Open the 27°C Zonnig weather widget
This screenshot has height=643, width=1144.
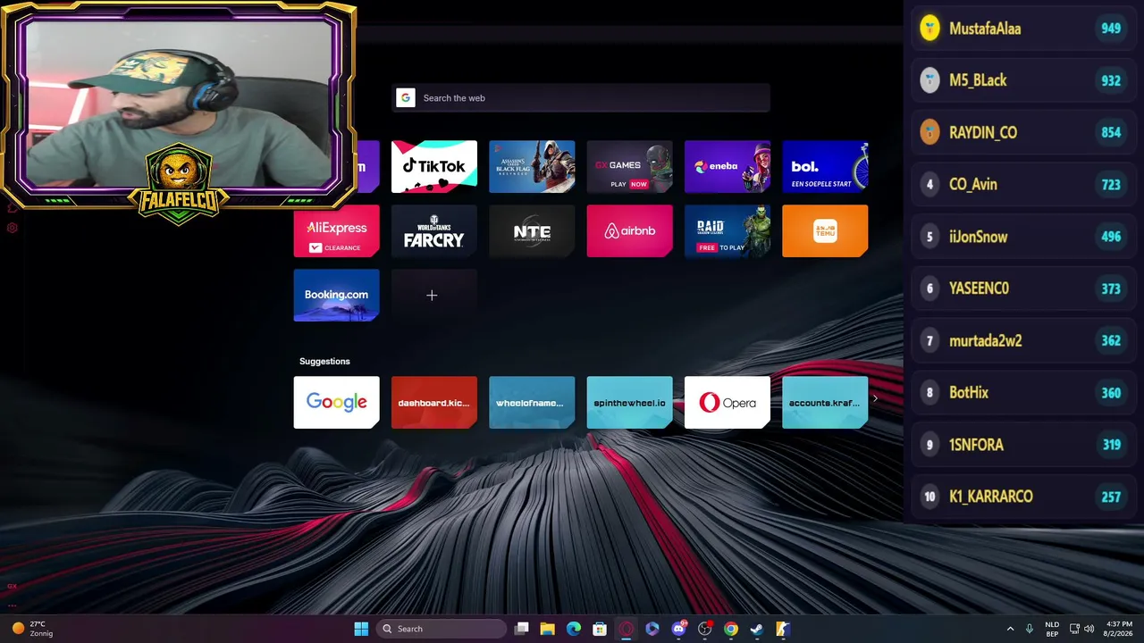click(31, 629)
